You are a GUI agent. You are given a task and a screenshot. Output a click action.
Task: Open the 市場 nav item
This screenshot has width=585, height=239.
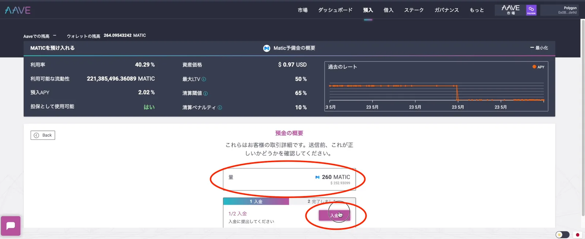pos(302,10)
